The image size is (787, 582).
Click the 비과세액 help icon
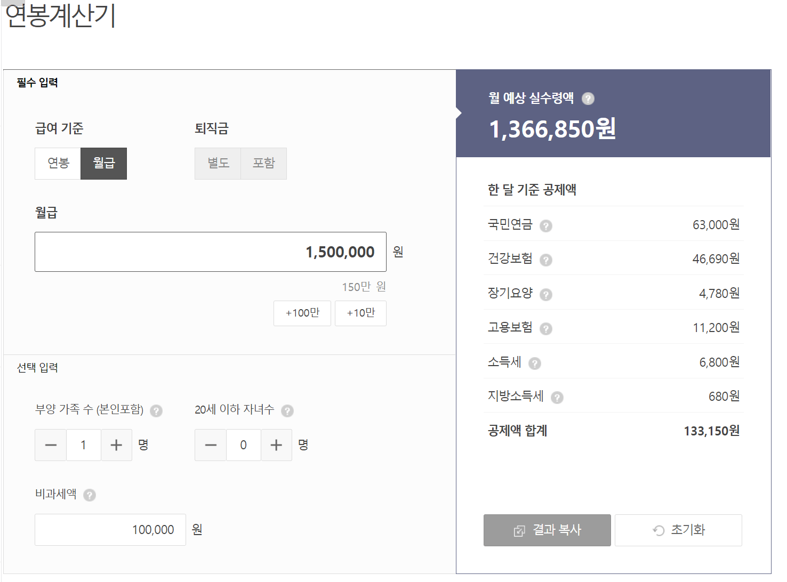(90, 495)
